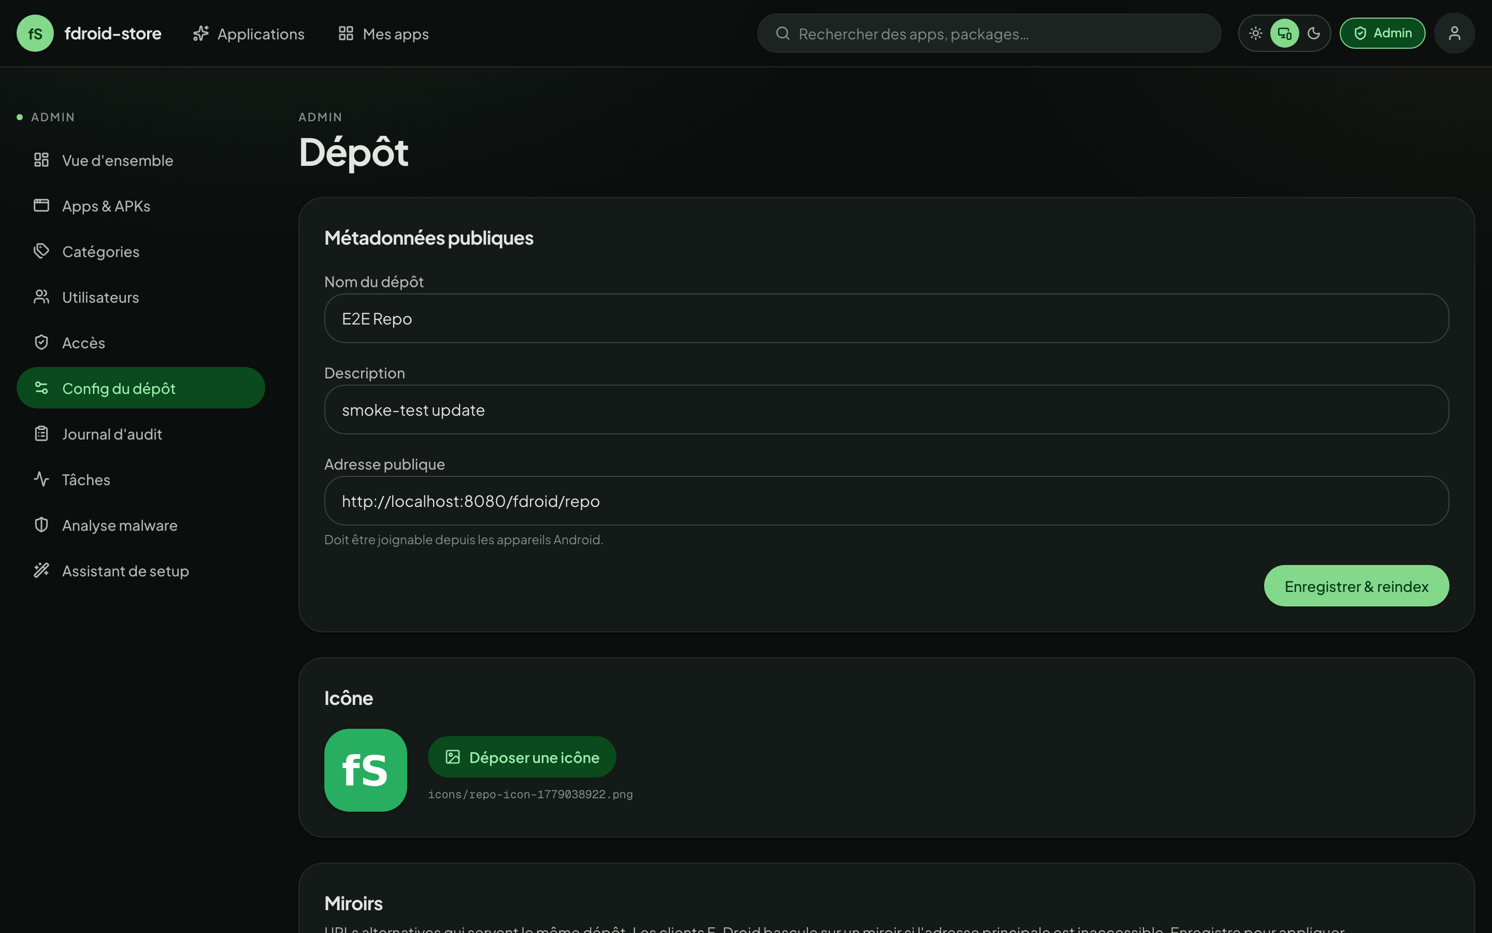Click the Apps & APKs window icon
Screen dimensions: 1492x933
coord(41,205)
